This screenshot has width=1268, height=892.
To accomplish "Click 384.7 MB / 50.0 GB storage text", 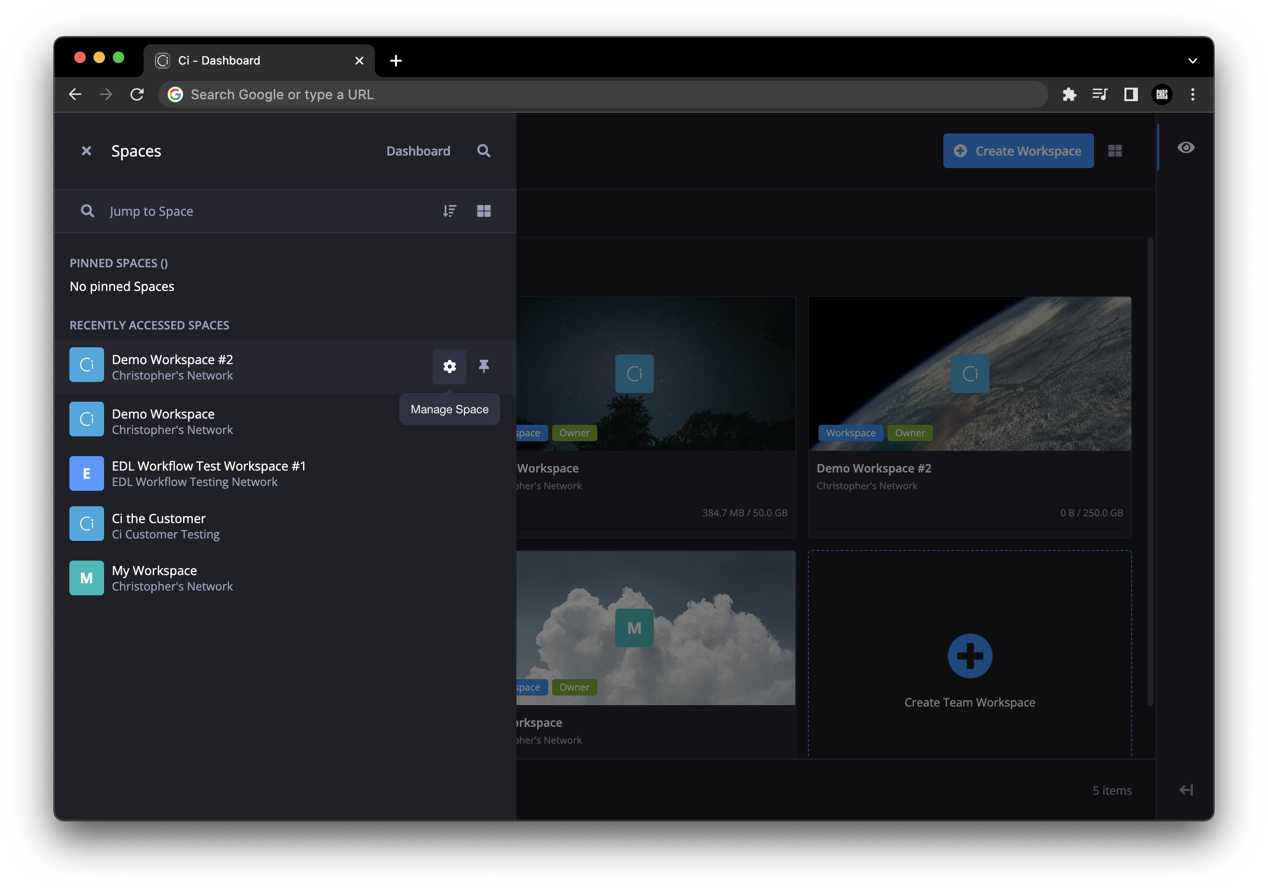I will [744, 512].
